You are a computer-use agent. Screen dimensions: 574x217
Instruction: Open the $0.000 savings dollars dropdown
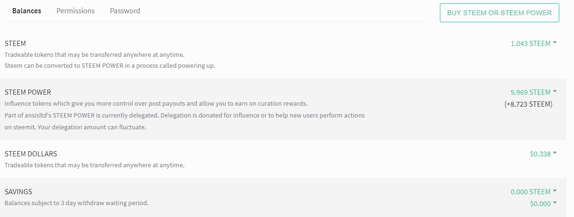(x=540, y=204)
